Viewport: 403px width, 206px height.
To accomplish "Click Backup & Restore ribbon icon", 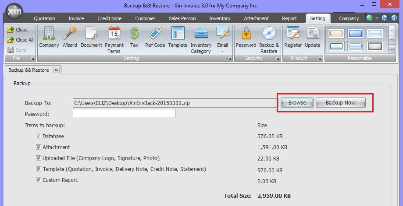I will (x=269, y=40).
